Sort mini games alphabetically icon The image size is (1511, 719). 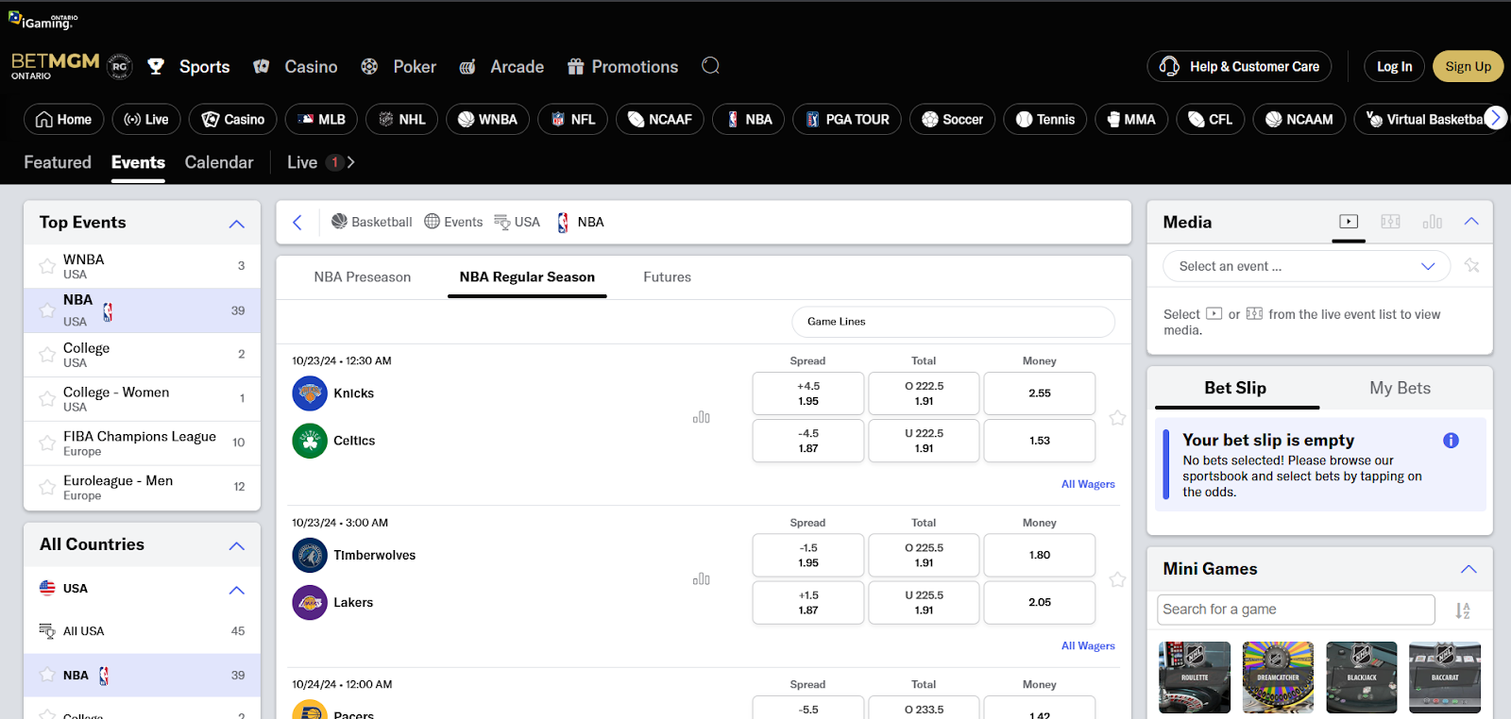(1463, 610)
